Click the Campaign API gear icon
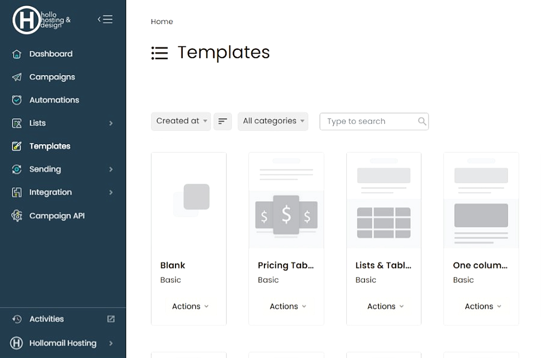The image size is (541, 358). [17, 216]
